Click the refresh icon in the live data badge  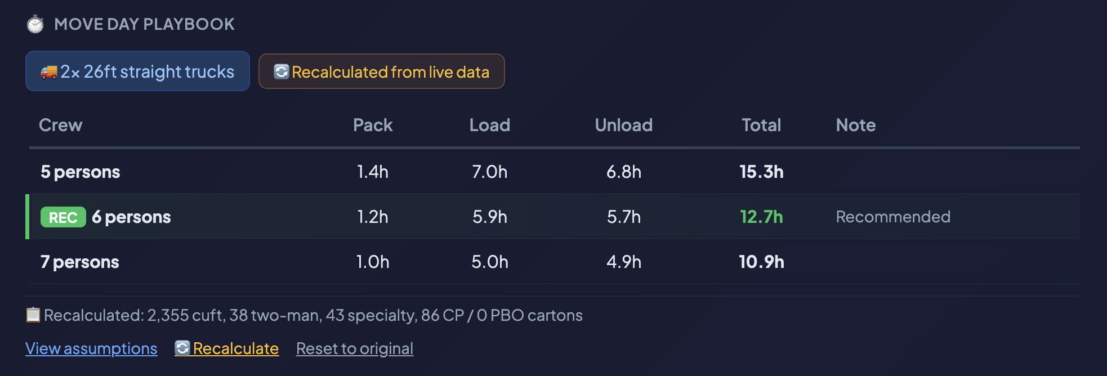coord(282,71)
